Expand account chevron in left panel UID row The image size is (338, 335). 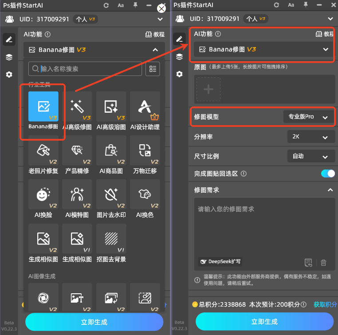tap(160, 19)
